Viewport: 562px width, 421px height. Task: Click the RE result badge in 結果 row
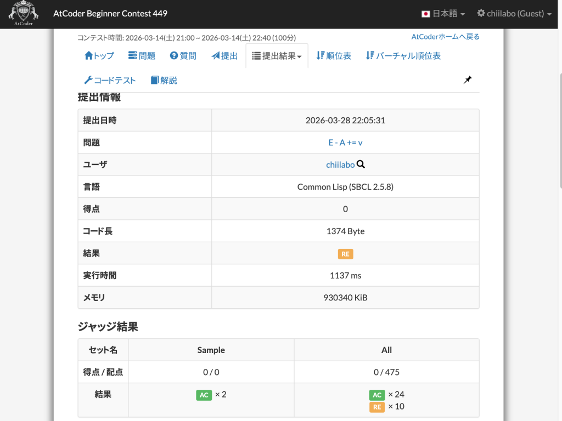[346, 254]
